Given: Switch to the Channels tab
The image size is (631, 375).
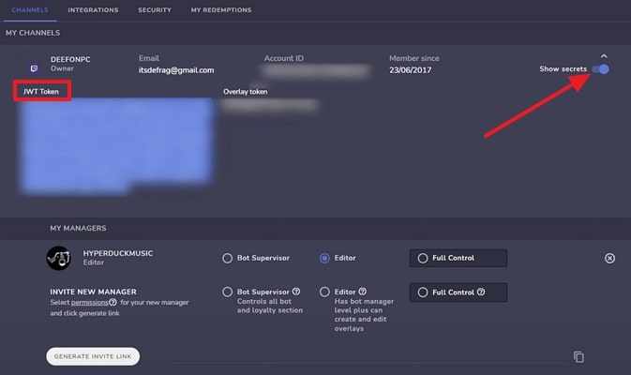Looking at the screenshot, I should click(30, 10).
